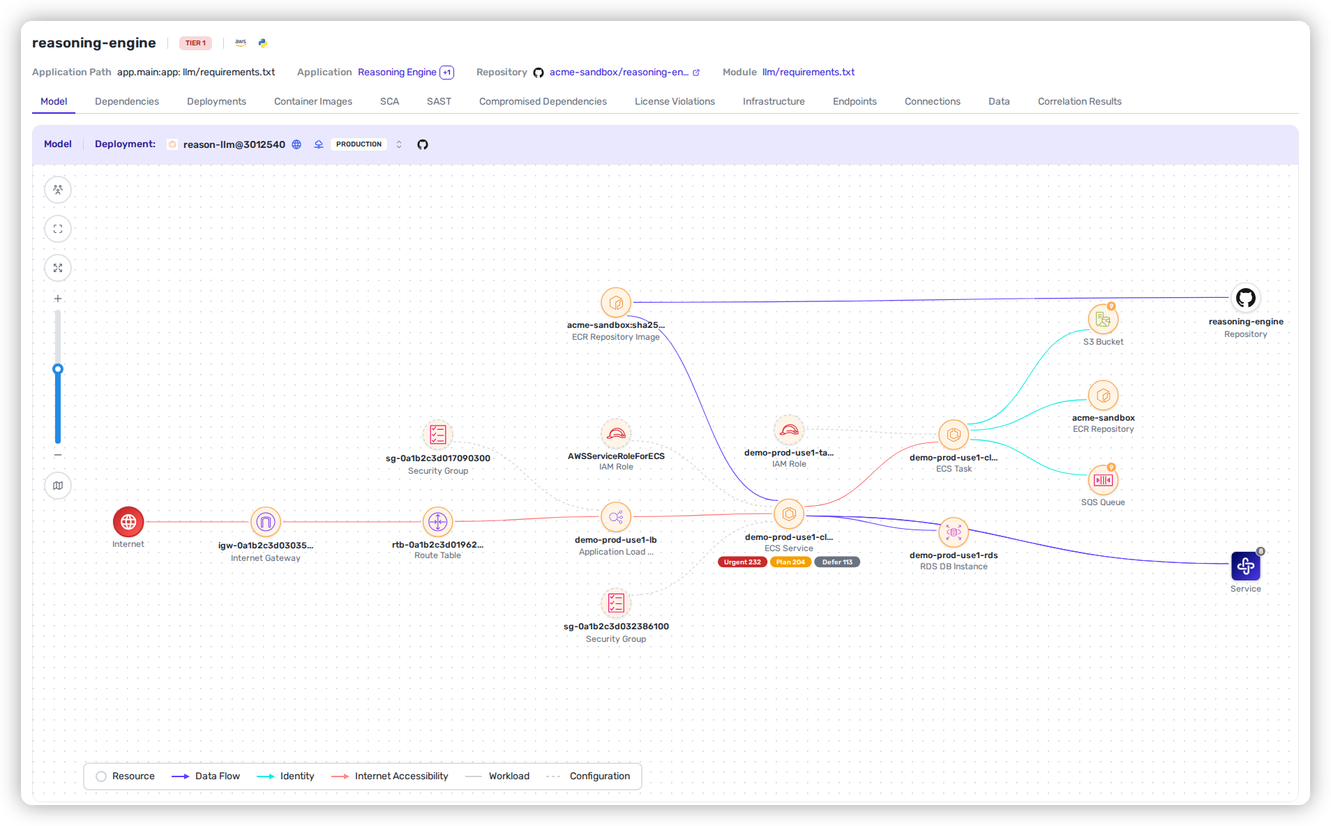Select the Route Table node icon
Viewport: 1331px width, 826px height.
tap(437, 521)
